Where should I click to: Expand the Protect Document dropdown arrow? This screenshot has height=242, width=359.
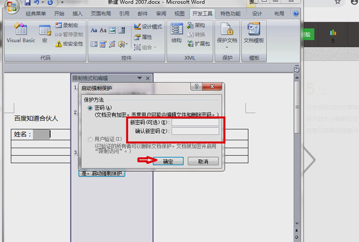227,47
